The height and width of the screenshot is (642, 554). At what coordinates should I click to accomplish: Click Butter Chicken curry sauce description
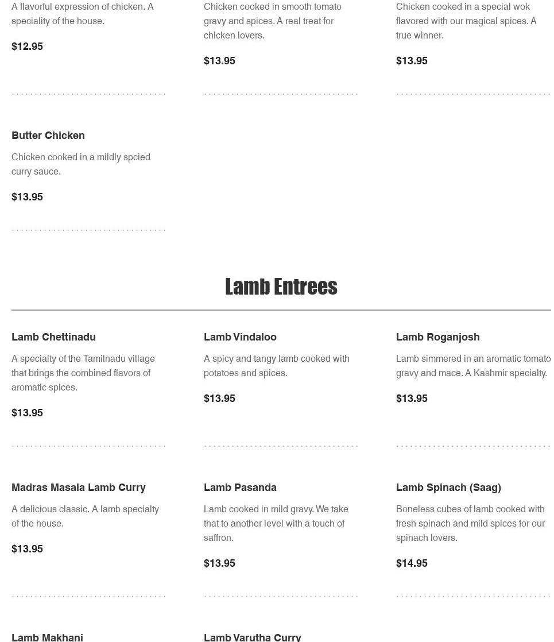click(x=81, y=164)
